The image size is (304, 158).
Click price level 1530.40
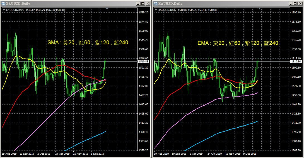tap(143, 49)
